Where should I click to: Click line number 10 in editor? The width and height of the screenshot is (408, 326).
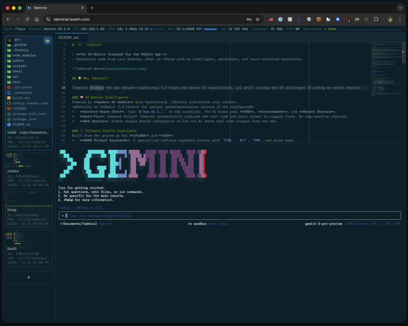point(63,88)
